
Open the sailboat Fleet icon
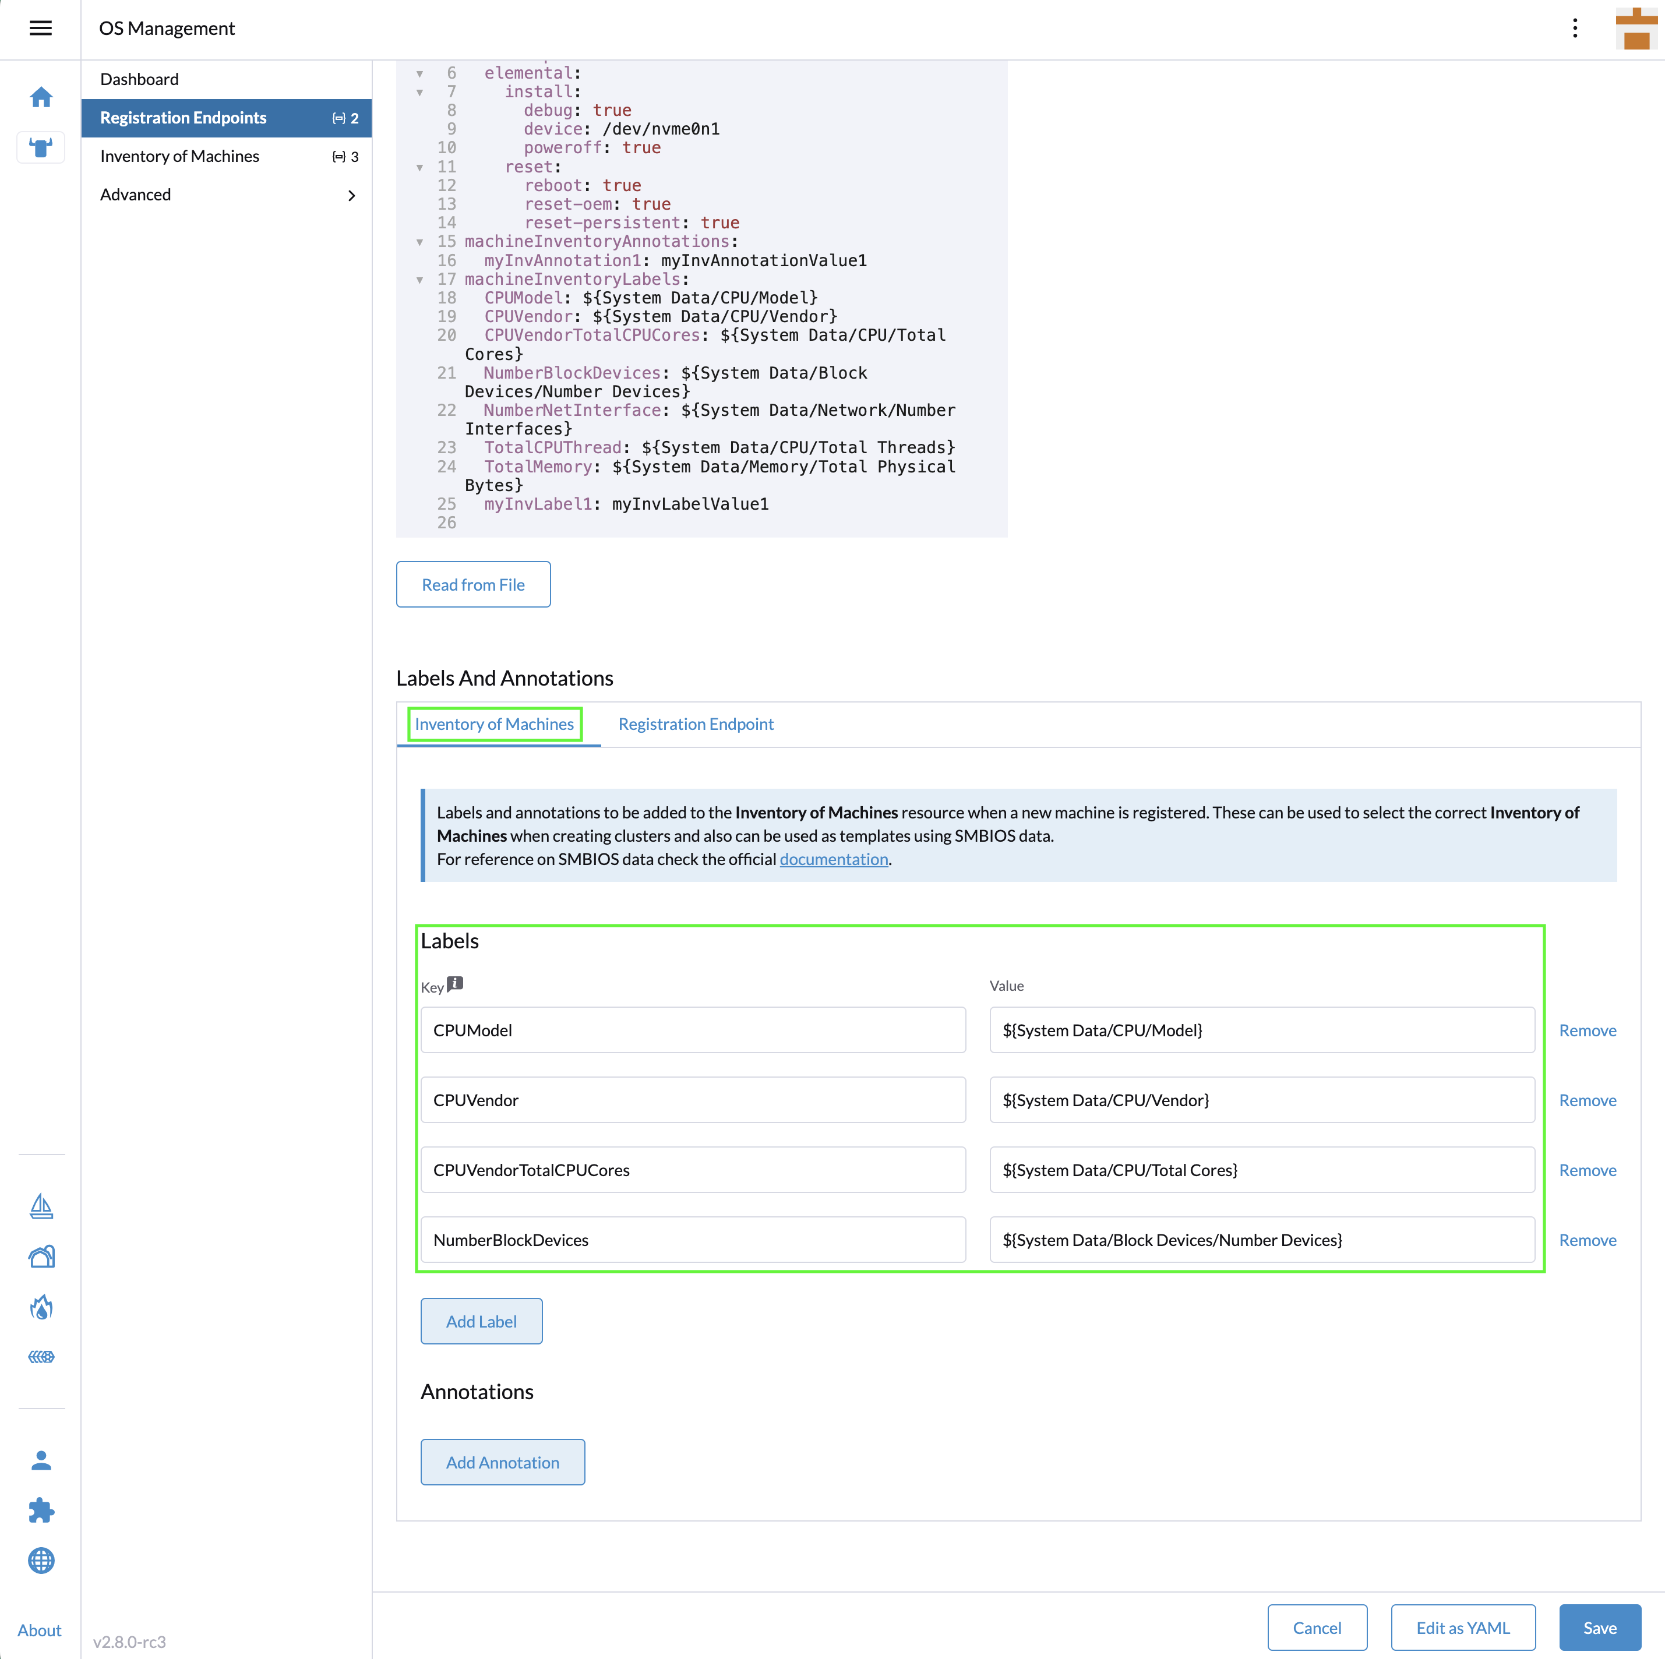(41, 1206)
